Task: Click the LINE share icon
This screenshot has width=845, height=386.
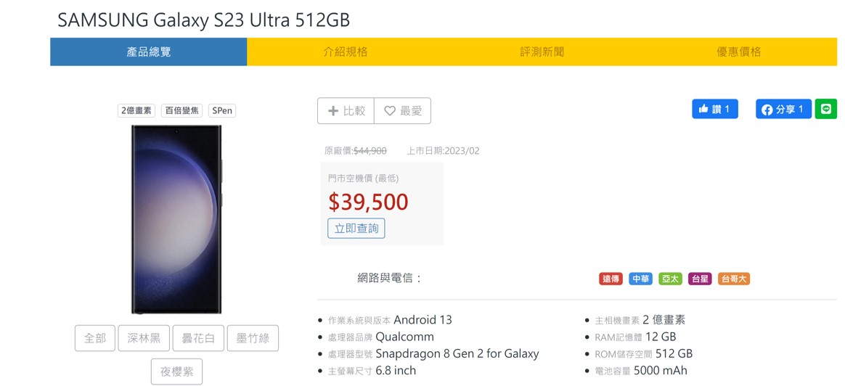Action: (825, 109)
